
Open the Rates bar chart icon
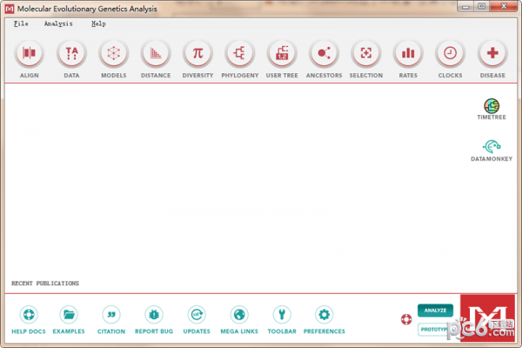point(408,53)
